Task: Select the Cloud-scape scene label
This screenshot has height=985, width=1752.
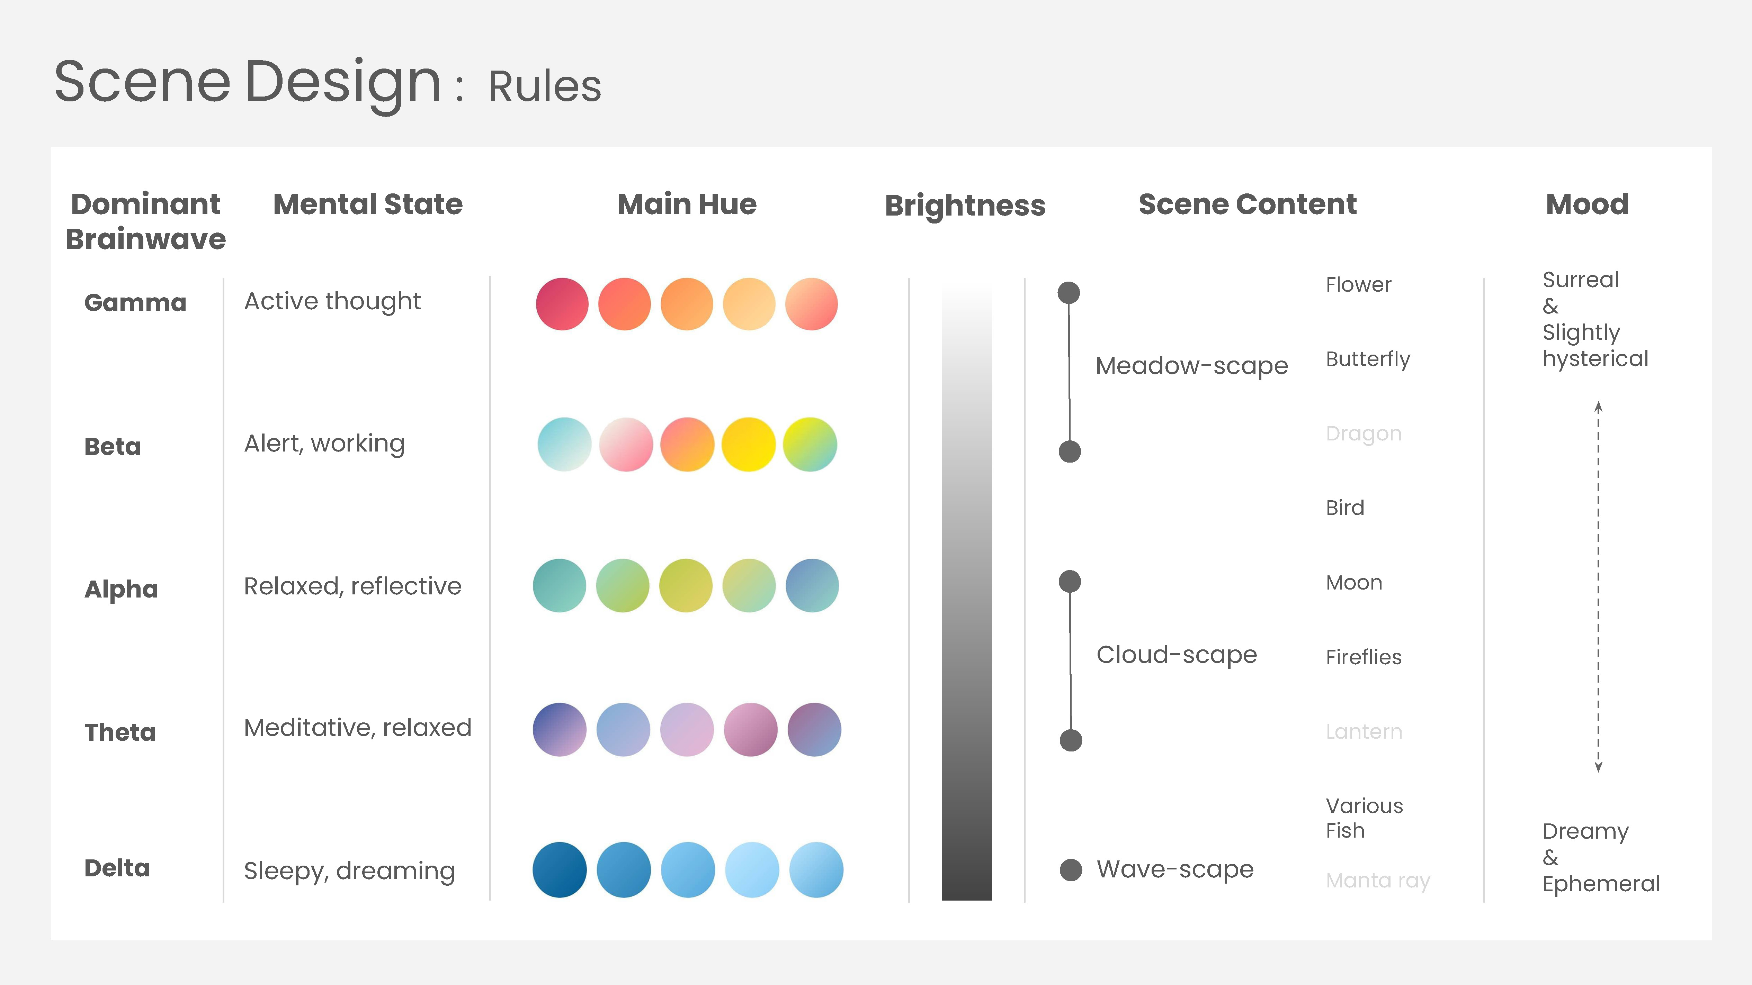Action: [1177, 655]
